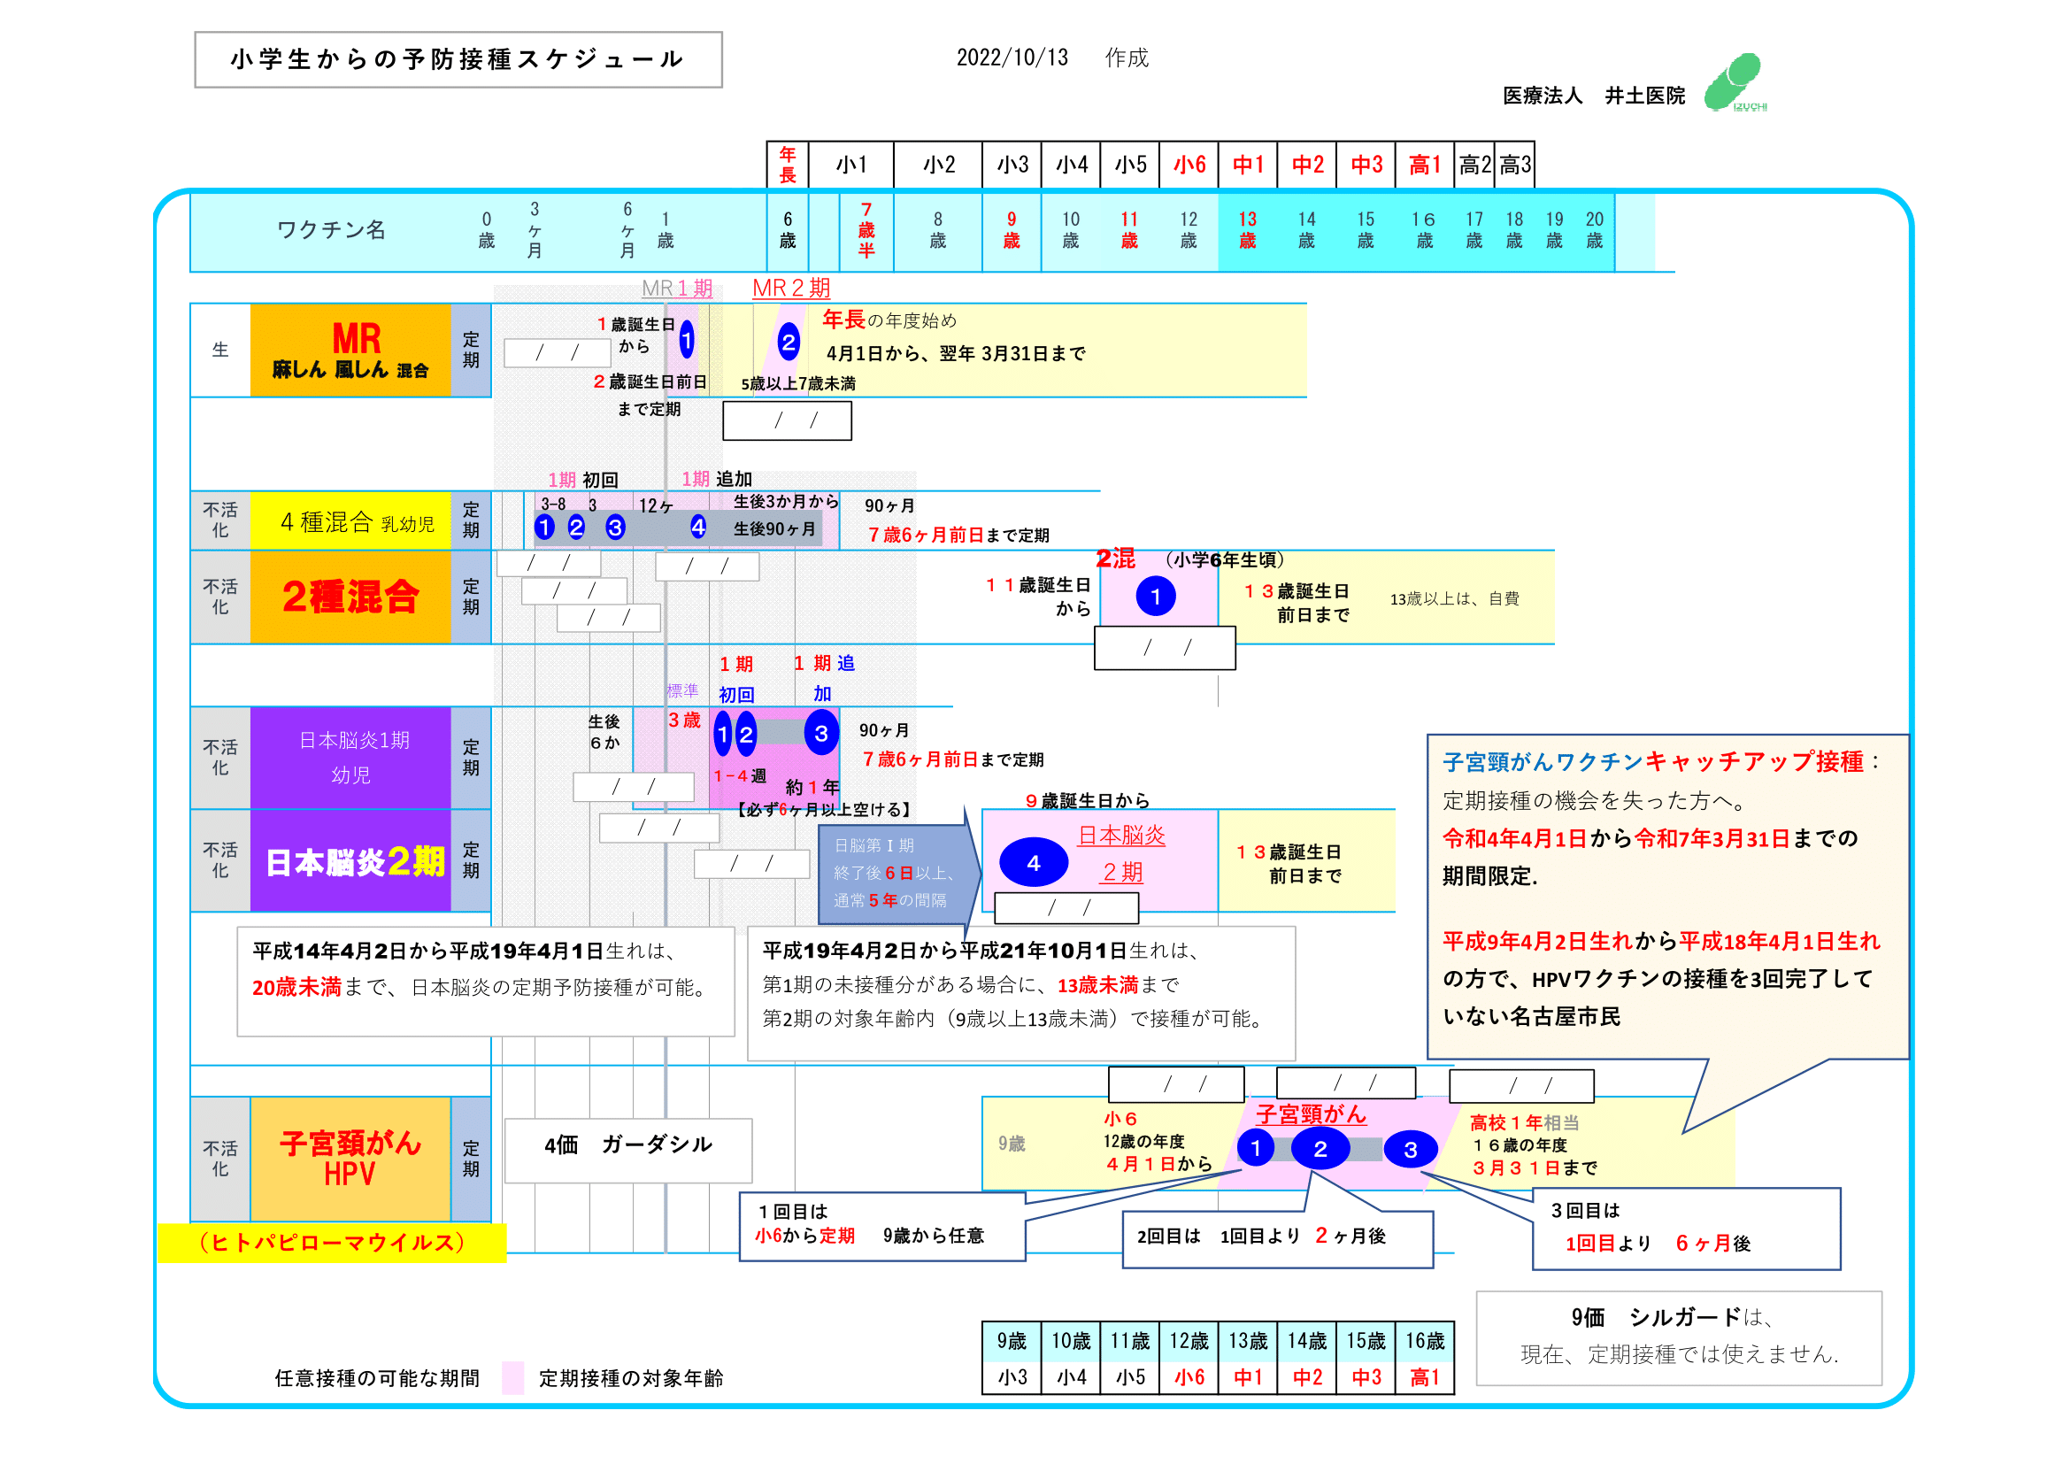Click the pink legend swatch for 定期接種の対象年齢
The height and width of the screenshot is (1464, 2070).
tap(513, 1377)
